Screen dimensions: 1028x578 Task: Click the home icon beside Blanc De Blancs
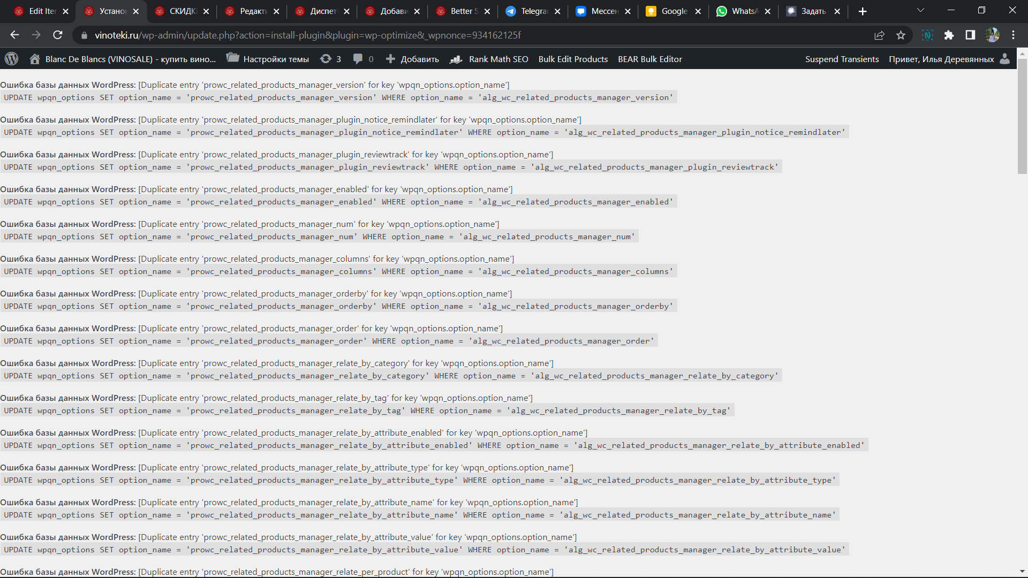tap(35, 59)
